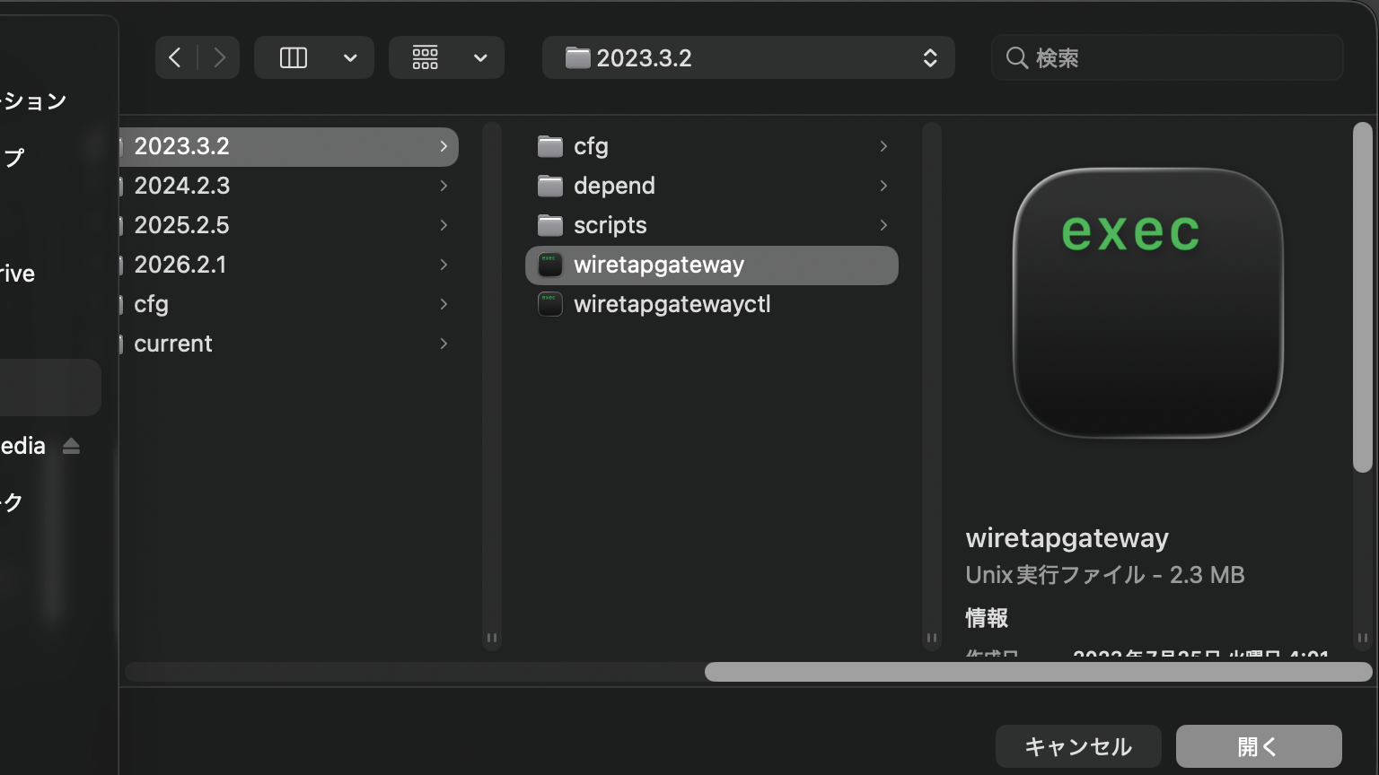Viewport: 1379px width, 775px height.
Task: Click the eject icon in sidebar
Action: (x=72, y=446)
